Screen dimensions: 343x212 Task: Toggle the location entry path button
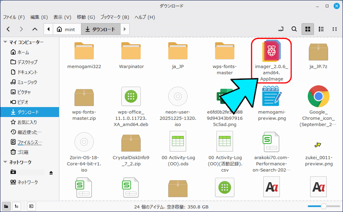pos(281,29)
